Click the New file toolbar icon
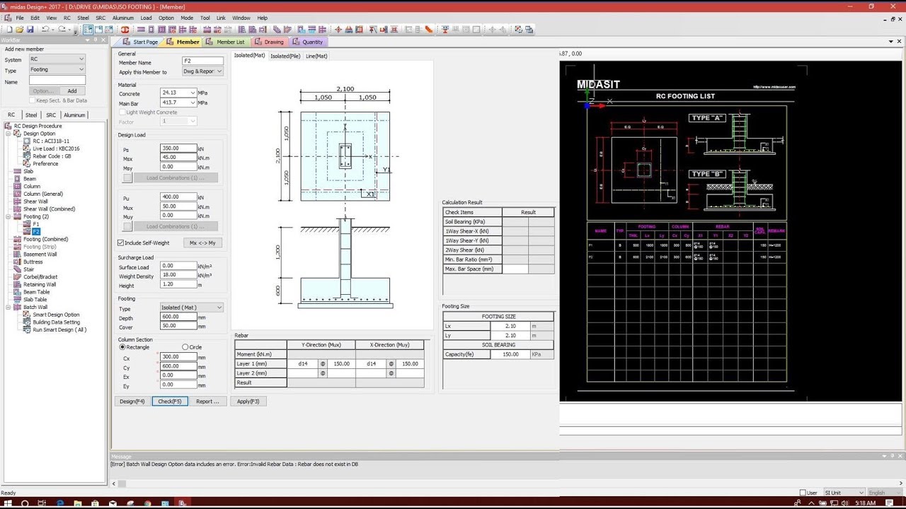Screen dimensions: 906x509 pyautogui.click(x=8, y=30)
